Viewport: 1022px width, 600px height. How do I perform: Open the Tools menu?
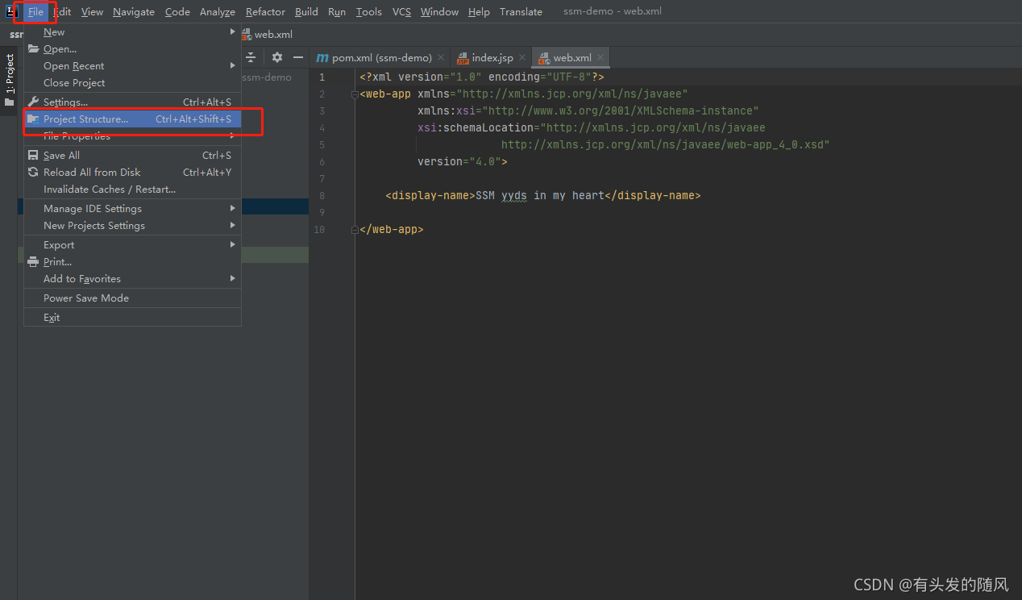coord(369,12)
